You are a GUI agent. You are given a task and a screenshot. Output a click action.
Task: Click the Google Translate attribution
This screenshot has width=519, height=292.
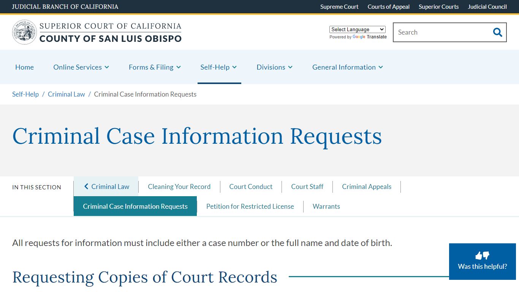[x=358, y=37]
